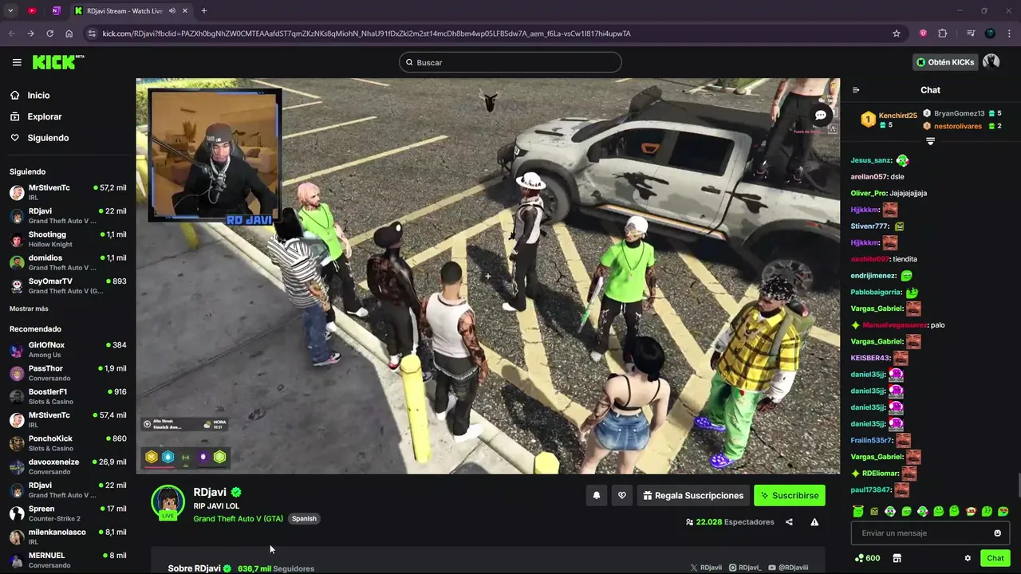Click the Suscribirse button
This screenshot has height=574, width=1021.
click(x=790, y=496)
